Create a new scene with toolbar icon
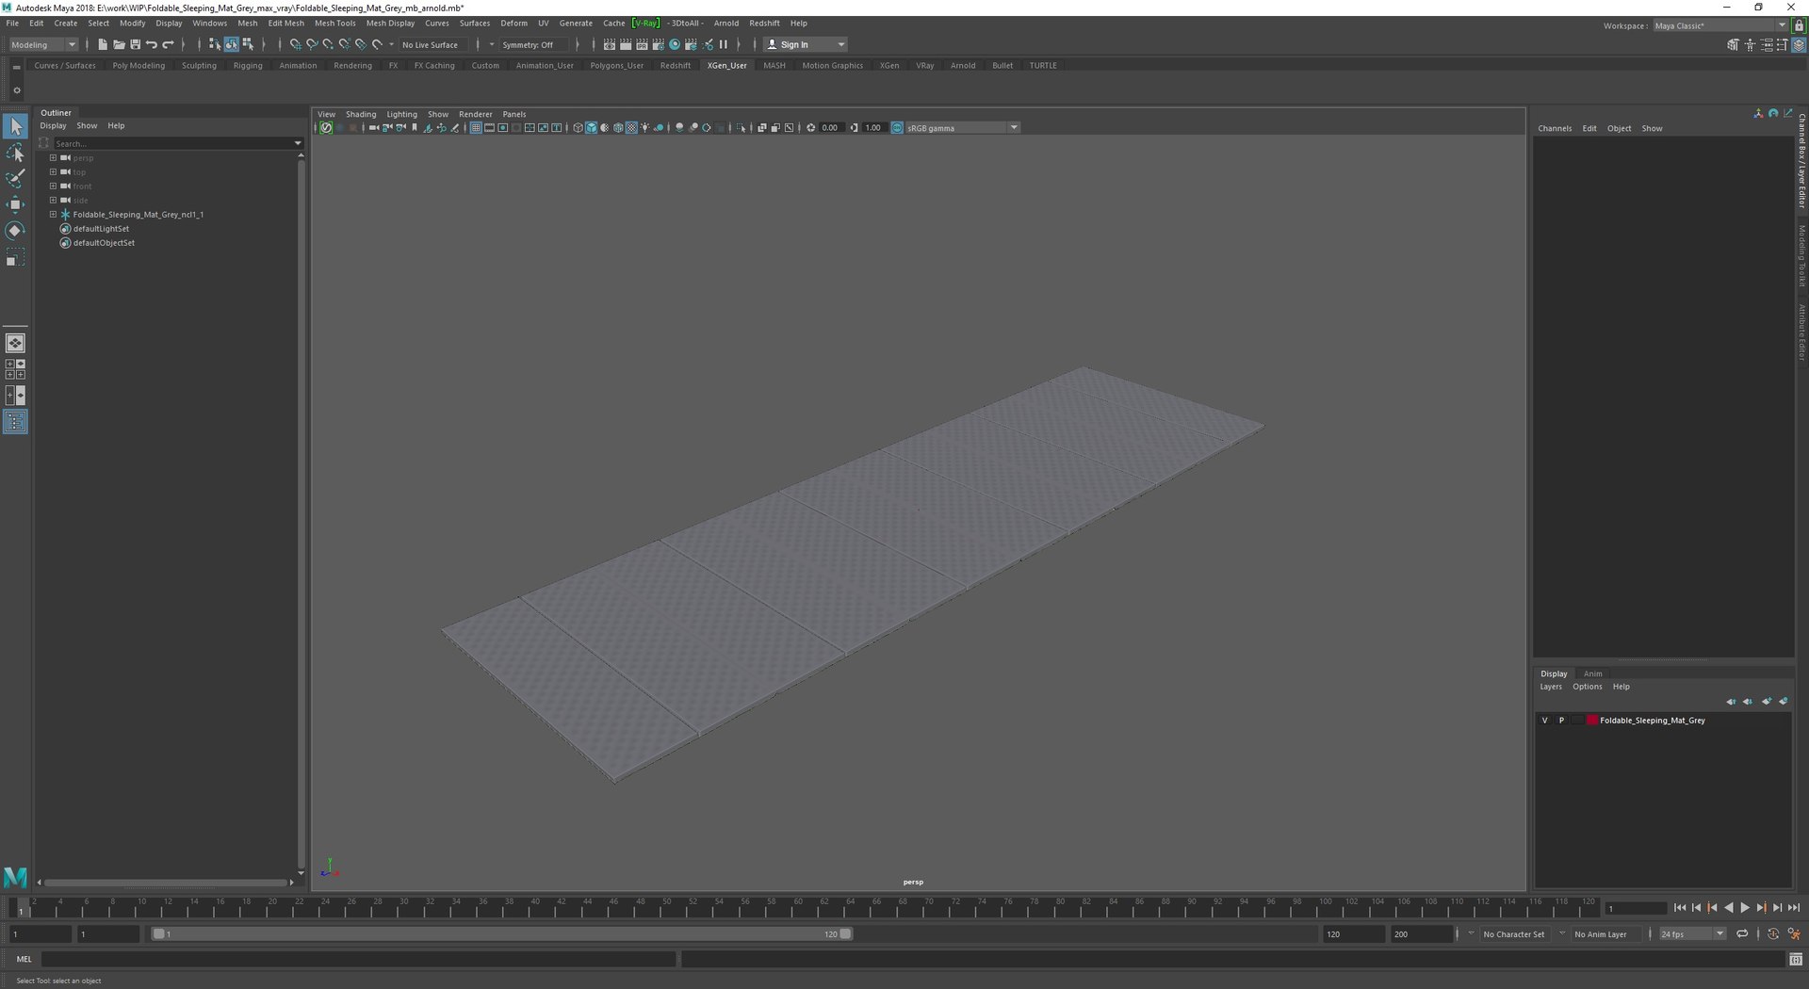This screenshot has height=989, width=1809. coord(103,44)
